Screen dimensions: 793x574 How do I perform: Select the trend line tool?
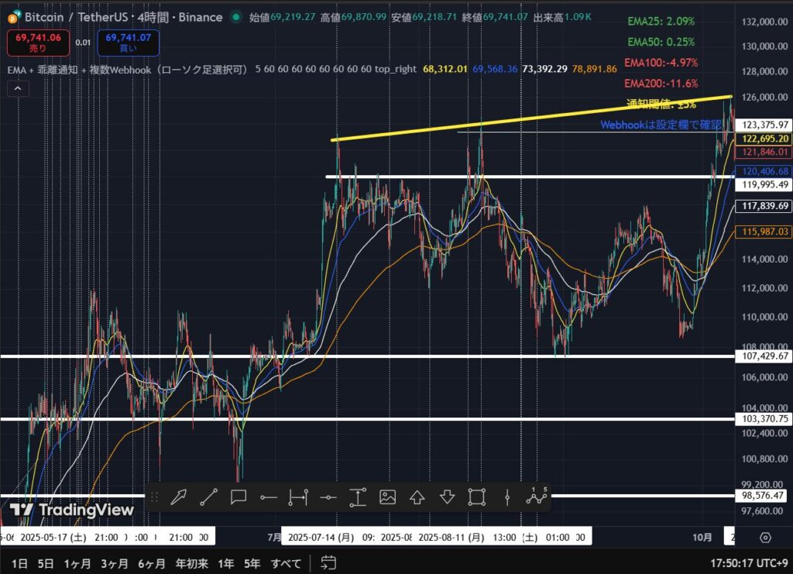208,497
